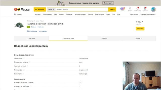The image size is (161, 90).
Task: Open the 2 отзыва reviews link
Action: [33, 27]
